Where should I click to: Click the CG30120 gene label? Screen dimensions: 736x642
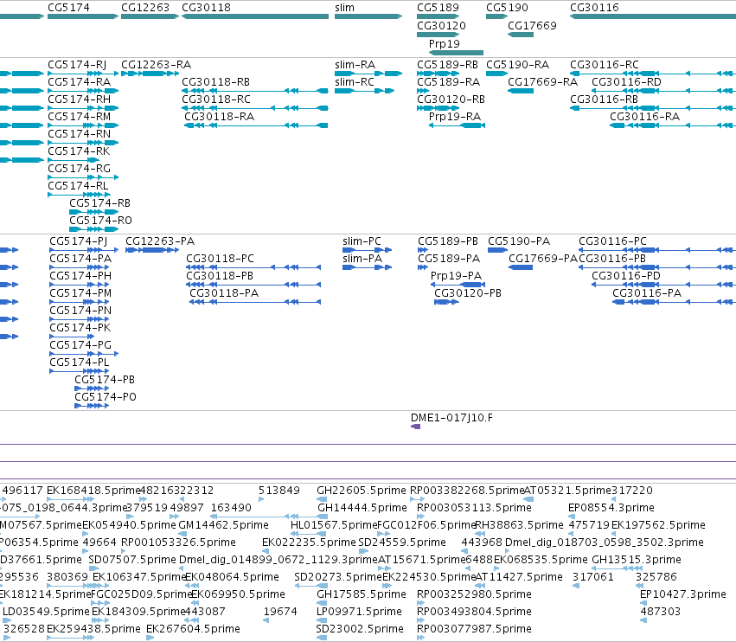pos(441,25)
